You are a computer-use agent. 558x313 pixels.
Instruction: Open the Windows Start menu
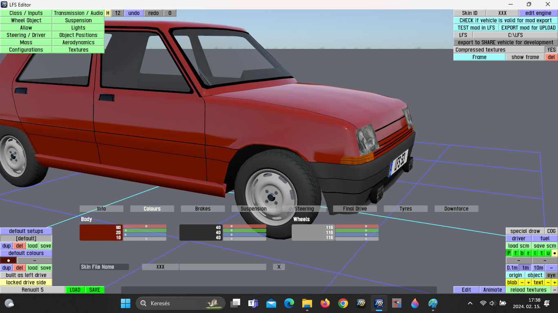pos(125,303)
